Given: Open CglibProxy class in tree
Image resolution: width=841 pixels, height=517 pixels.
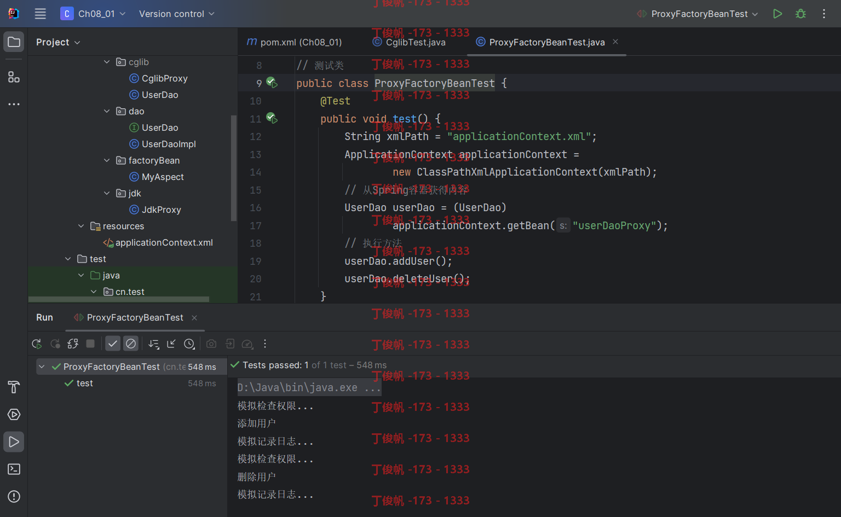Looking at the screenshot, I should (x=158, y=78).
